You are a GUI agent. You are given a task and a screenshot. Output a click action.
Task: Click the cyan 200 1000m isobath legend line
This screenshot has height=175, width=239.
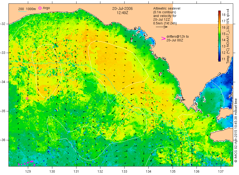click(22, 11)
